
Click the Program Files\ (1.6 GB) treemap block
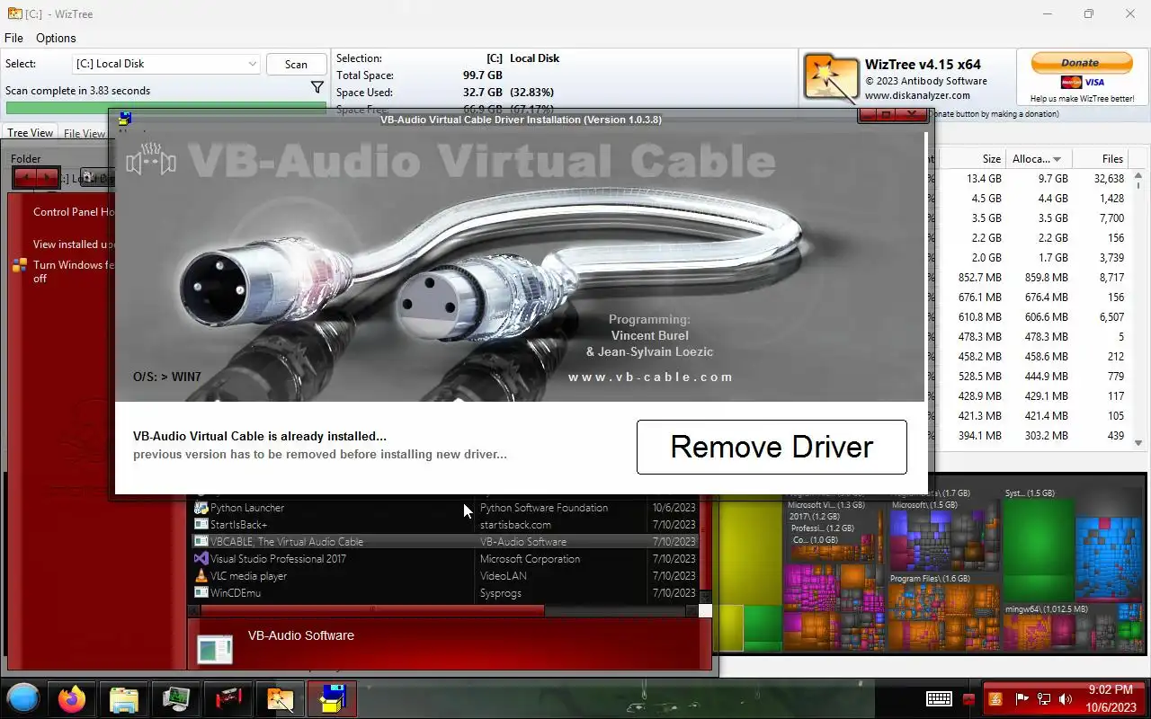pos(943,611)
